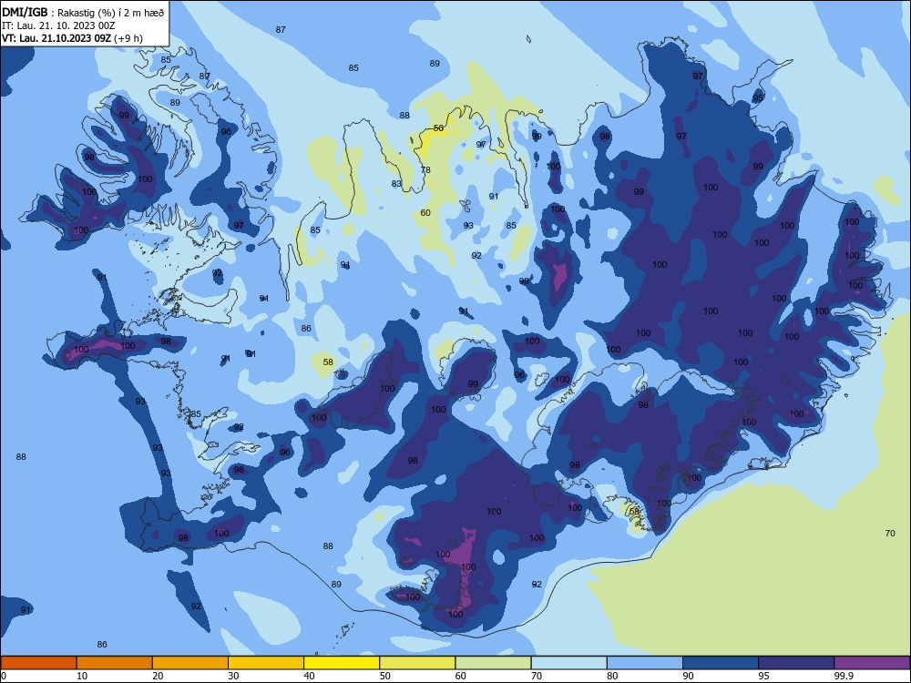
Task: Click the 83 humidity value on the map
Action: pyautogui.click(x=396, y=184)
